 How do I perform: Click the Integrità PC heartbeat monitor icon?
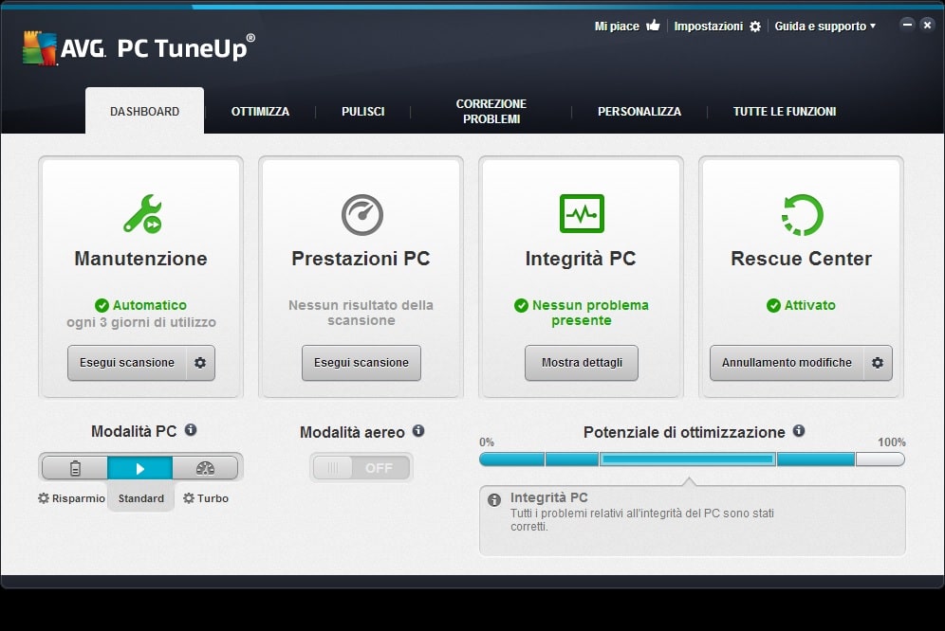582,213
